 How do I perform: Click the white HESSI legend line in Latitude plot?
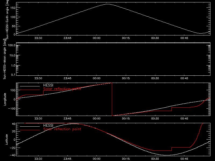click(x=30, y=126)
